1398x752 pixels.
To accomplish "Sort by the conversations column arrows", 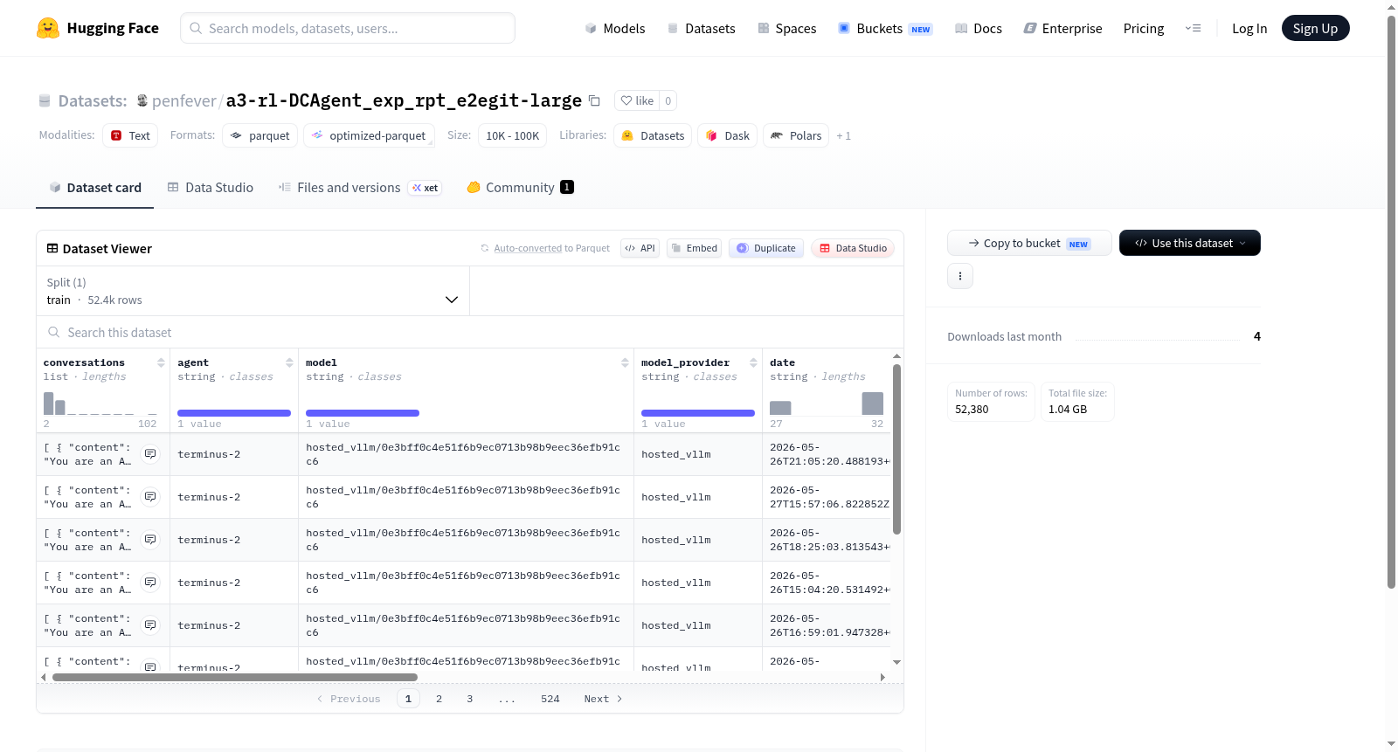I will (161, 362).
